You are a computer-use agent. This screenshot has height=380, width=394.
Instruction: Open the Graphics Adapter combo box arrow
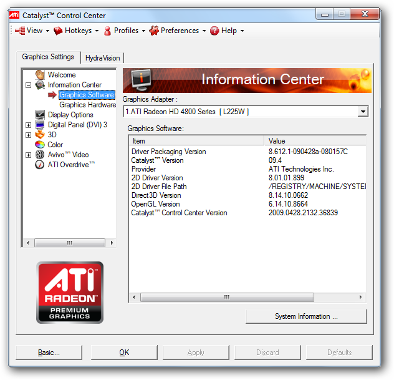point(363,112)
